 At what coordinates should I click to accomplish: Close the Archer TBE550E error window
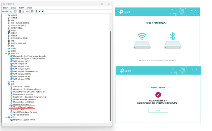click(196, 69)
